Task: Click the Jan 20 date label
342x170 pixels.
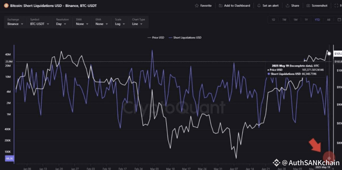Action: 59,169
